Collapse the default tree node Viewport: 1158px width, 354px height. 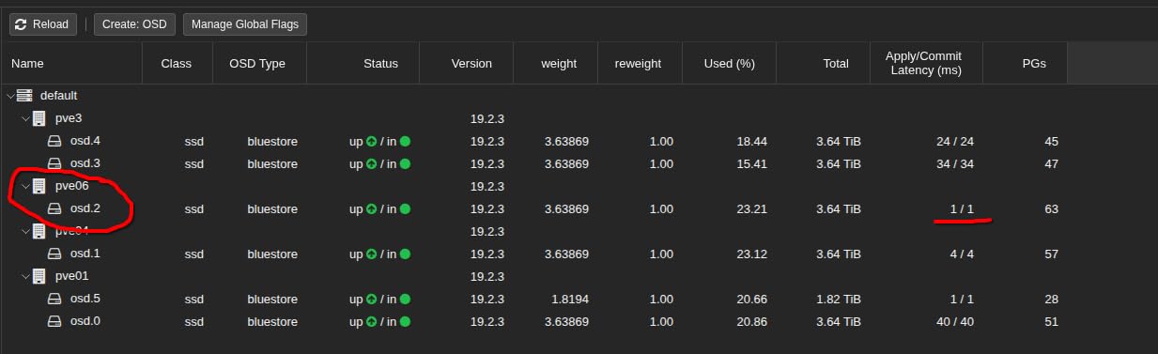click(10, 96)
